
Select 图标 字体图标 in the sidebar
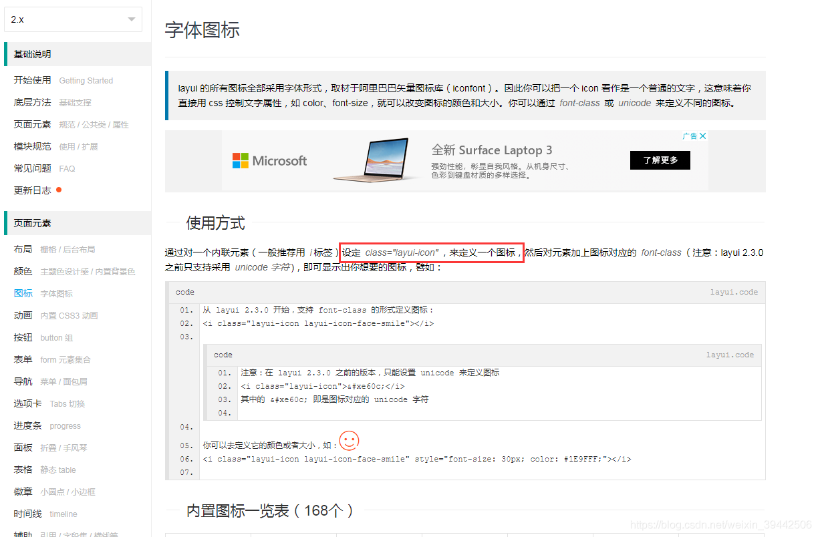coord(38,293)
